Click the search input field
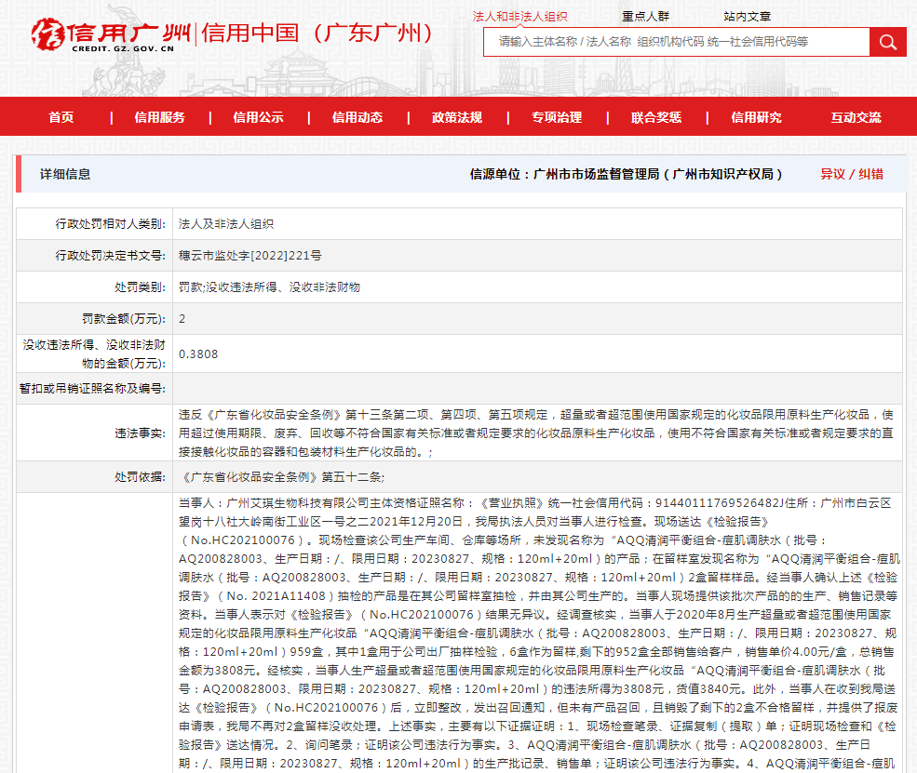Image resolution: width=917 pixels, height=773 pixels. tap(676, 42)
